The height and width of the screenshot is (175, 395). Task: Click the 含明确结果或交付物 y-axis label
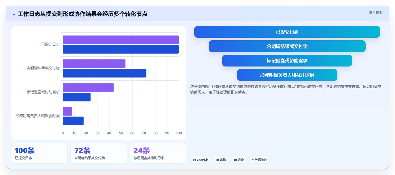(43, 68)
